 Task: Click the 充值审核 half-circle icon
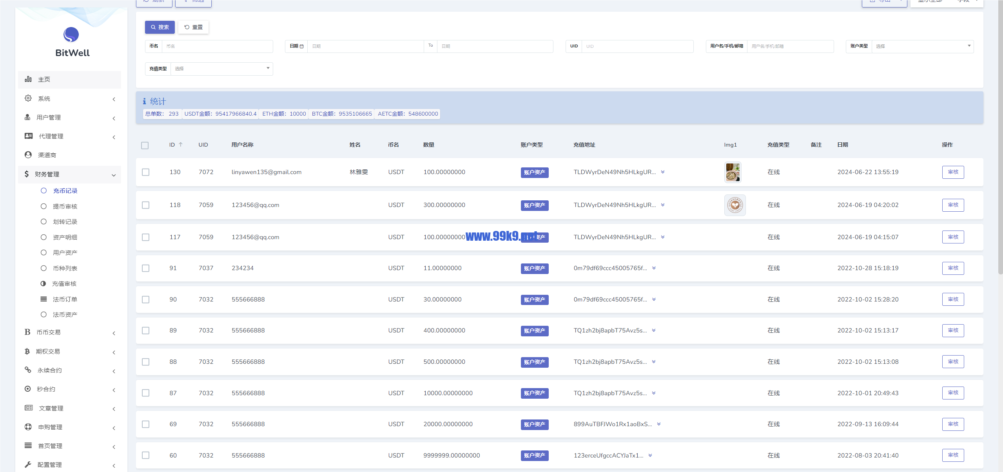point(43,283)
